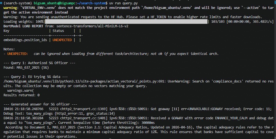Click 'BertModel LOAD REPORT' heading

pos(23,26)
